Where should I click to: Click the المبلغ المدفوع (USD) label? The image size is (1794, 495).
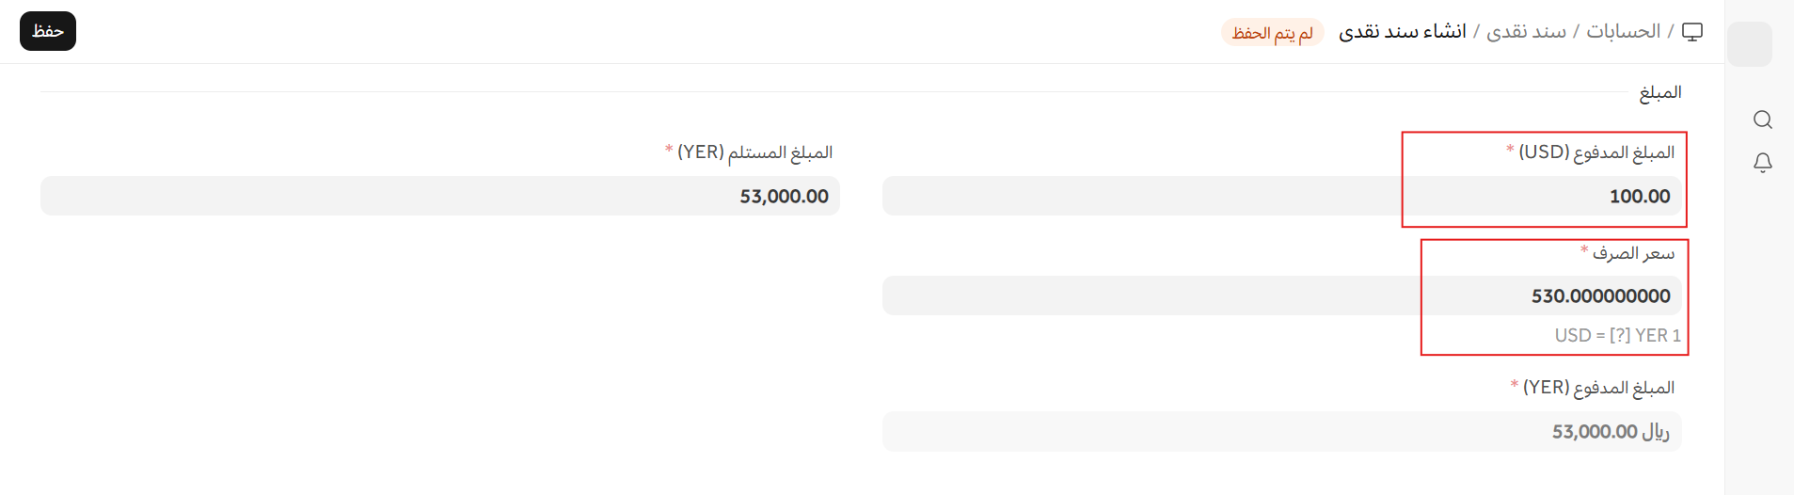point(1596,152)
